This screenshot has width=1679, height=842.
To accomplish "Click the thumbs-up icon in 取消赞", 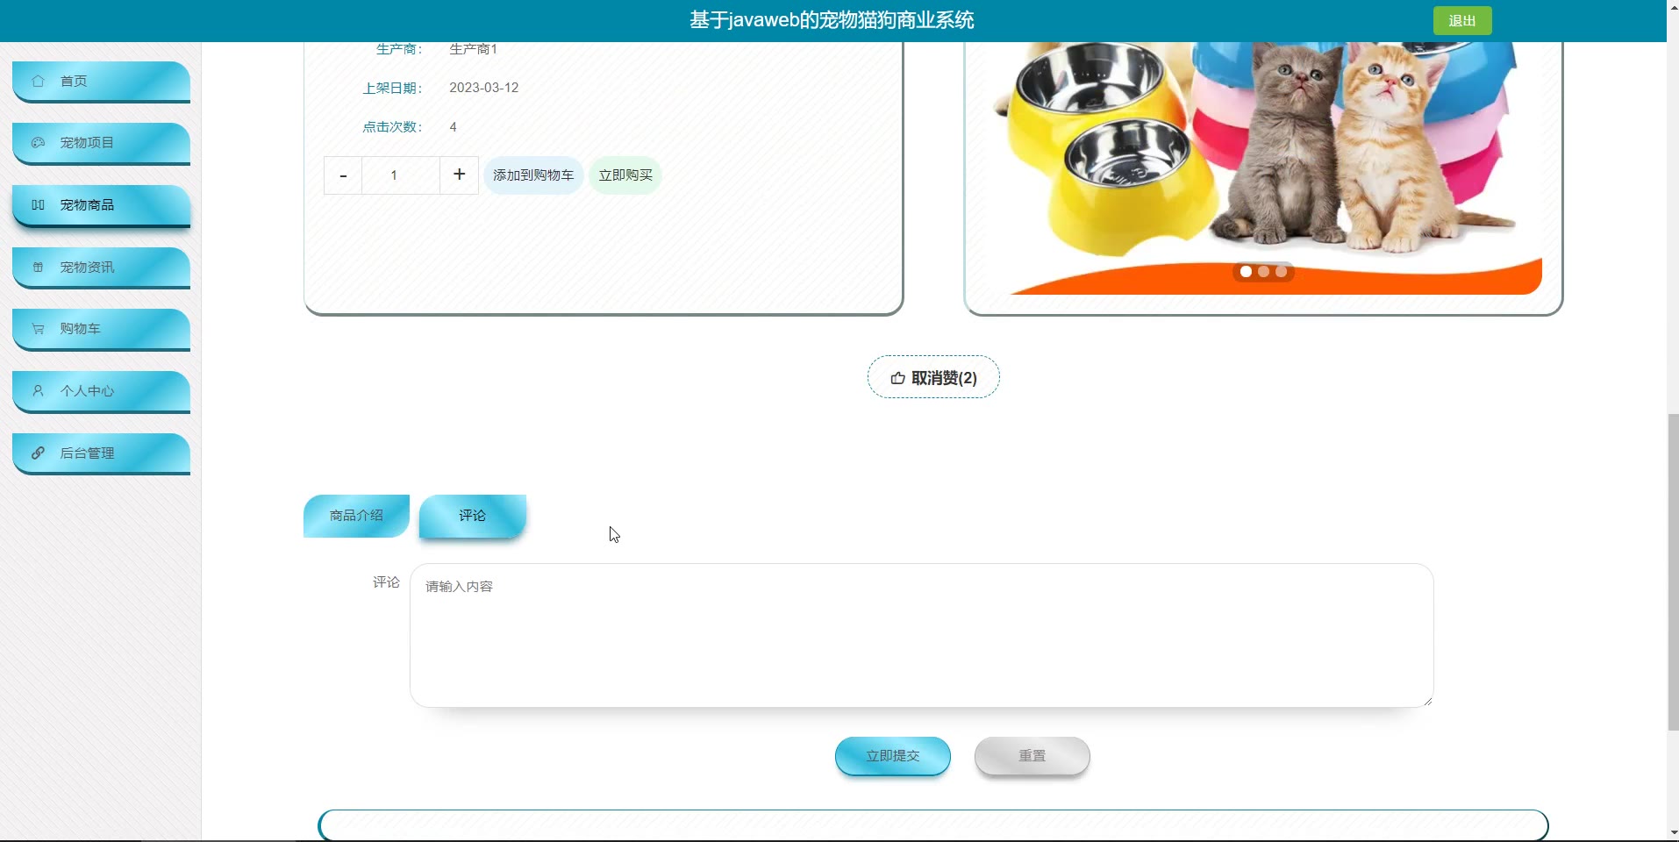I will pos(897,378).
